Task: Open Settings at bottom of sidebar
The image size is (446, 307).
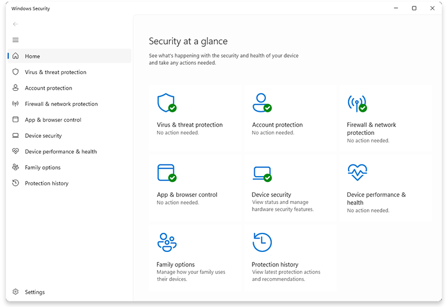Action: point(34,293)
